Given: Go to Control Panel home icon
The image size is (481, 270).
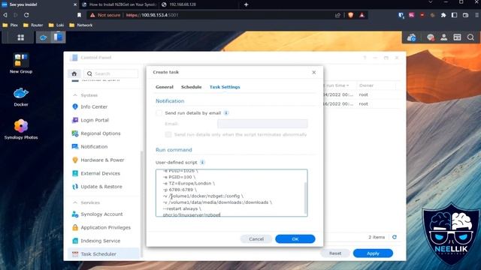Looking at the screenshot, I should click(74, 73).
